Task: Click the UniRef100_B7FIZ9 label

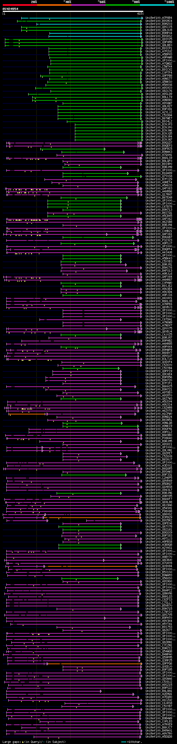Action: pyautogui.click(x=159, y=179)
